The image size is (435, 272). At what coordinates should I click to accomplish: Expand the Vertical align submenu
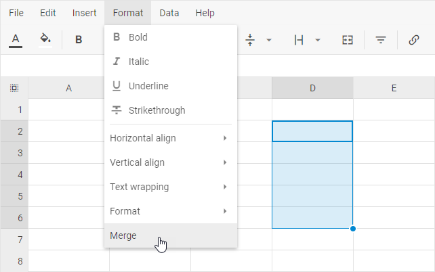tap(171, 162)
